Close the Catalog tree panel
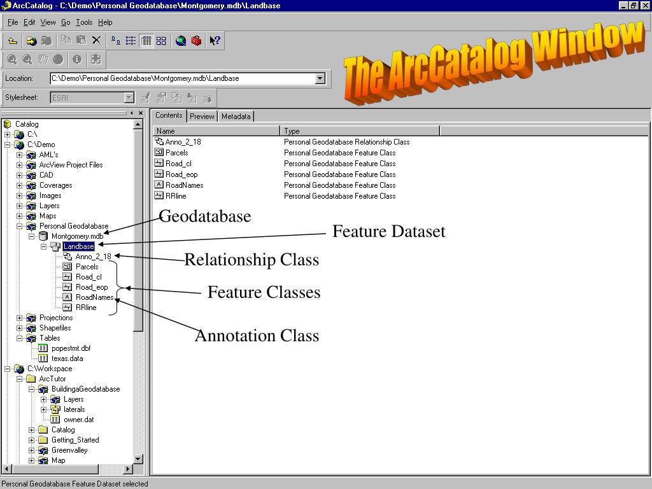Screen dimensions: 652x489 (x=141, y=113)
